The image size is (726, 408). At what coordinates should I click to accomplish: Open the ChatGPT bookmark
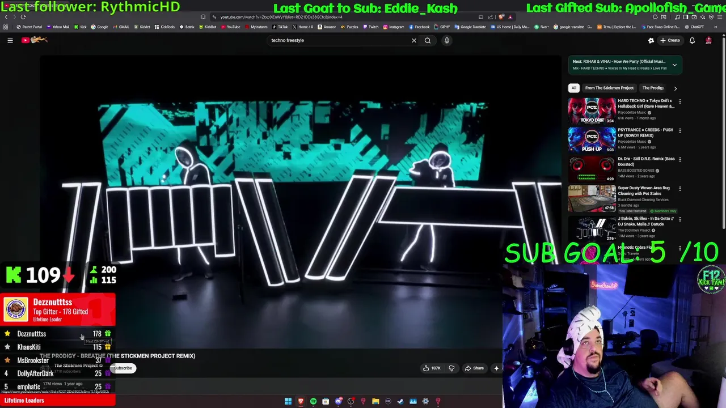pos(694,27)
